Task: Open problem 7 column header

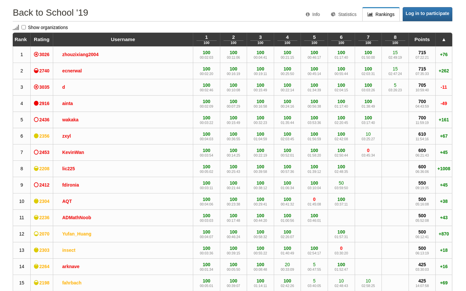Action: click(368, 39)
